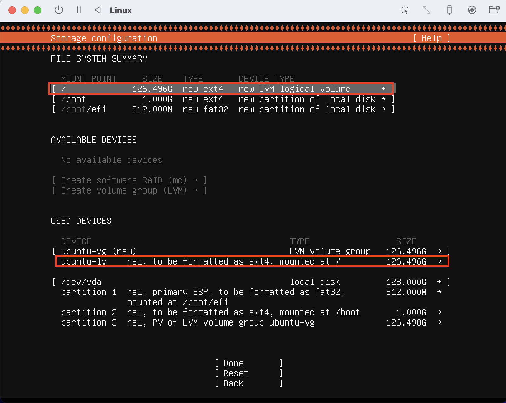506x403 pixels.
Task: Click the FILE SYSTEM SUMMARY heading
Action: (99, 58)
